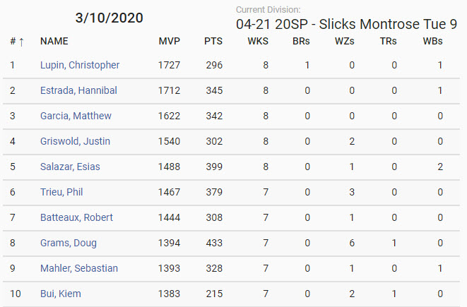Sort by TRs column header
This screenshot has width=467, height=307.
point(388,41)
